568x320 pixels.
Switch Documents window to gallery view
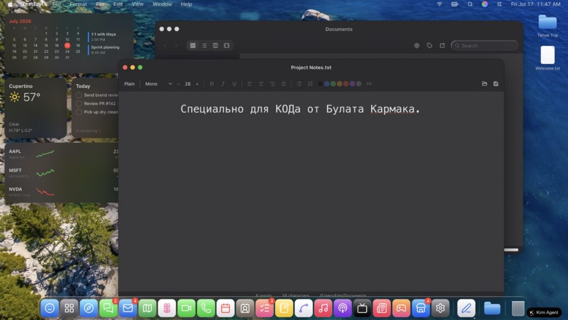click(227, 46)
